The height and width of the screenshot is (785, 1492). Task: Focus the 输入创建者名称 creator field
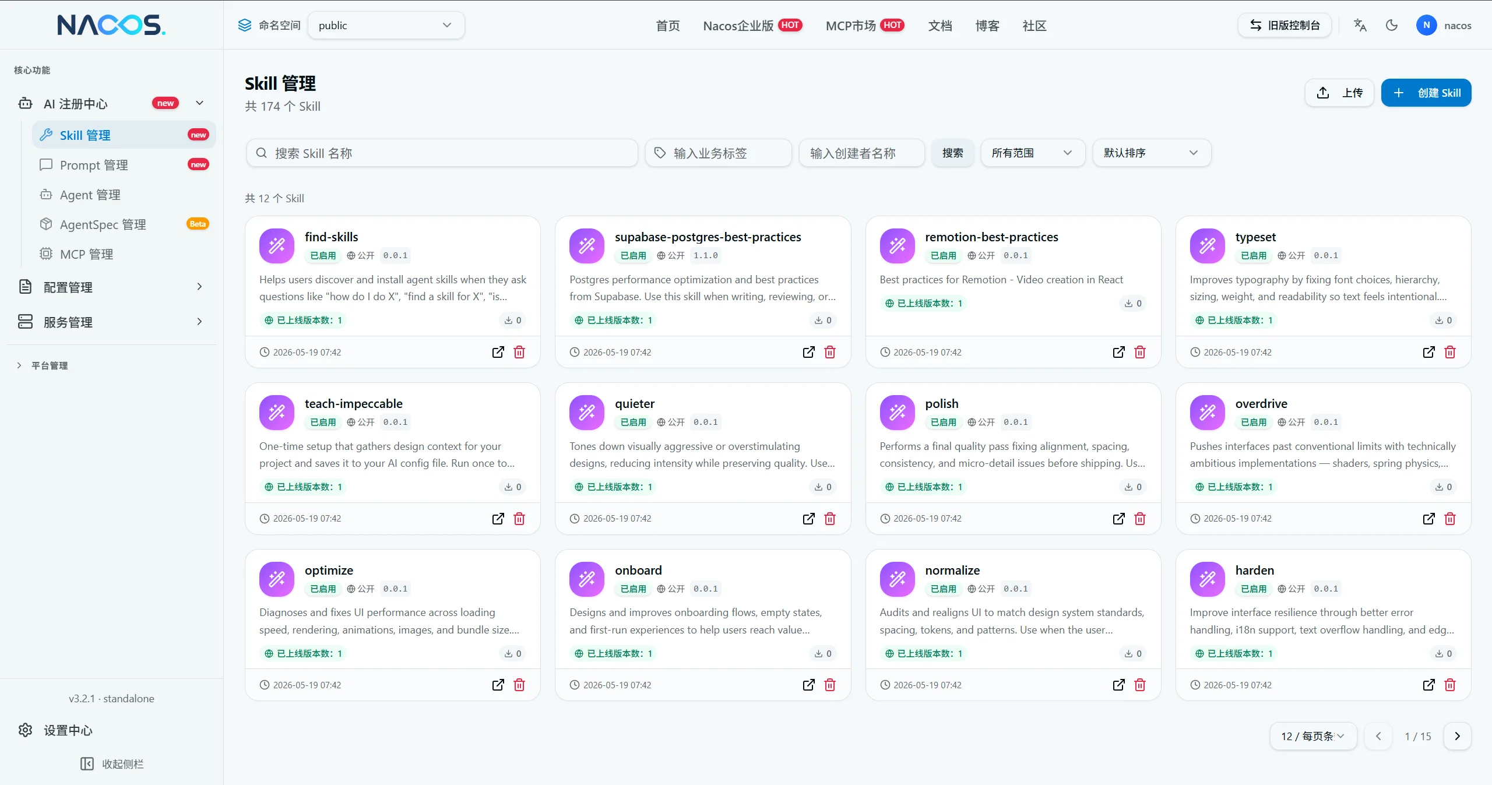[862, 153]
